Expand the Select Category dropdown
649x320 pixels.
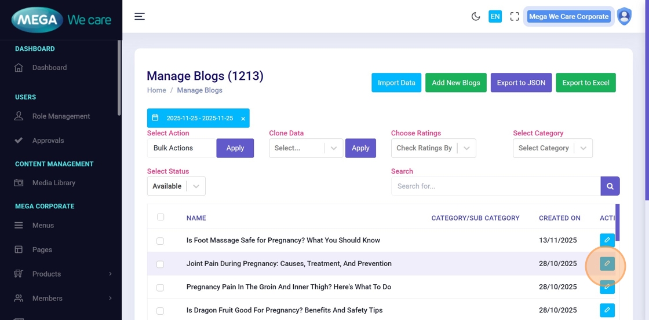pos(552,148)
